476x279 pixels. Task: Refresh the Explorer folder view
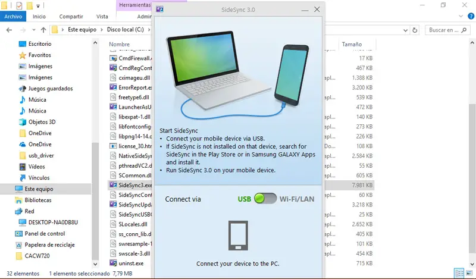click(x=415, y=30)
